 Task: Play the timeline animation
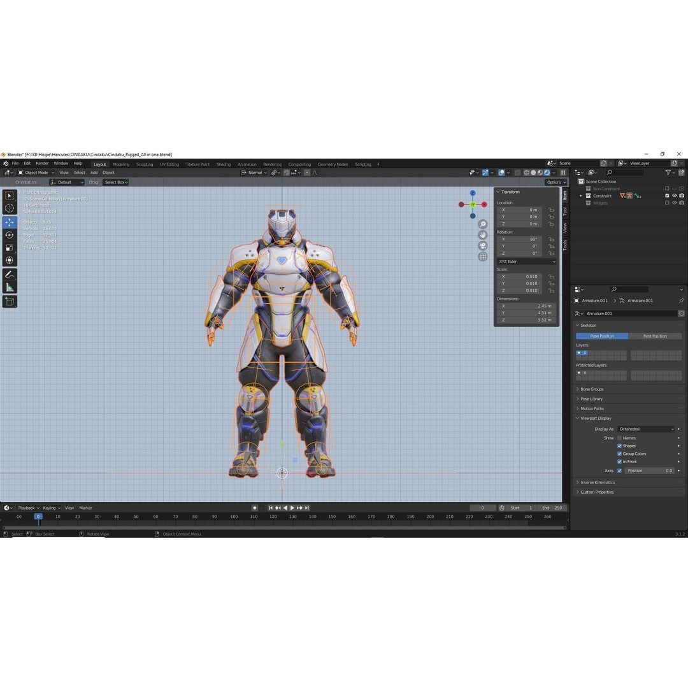pyautogui.click(x=292, y=508)
